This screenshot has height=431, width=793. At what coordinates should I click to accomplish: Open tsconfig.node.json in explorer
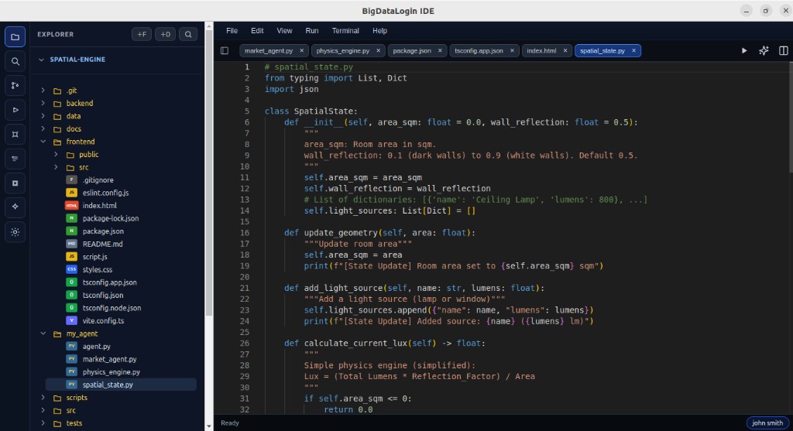click(112, 308)
